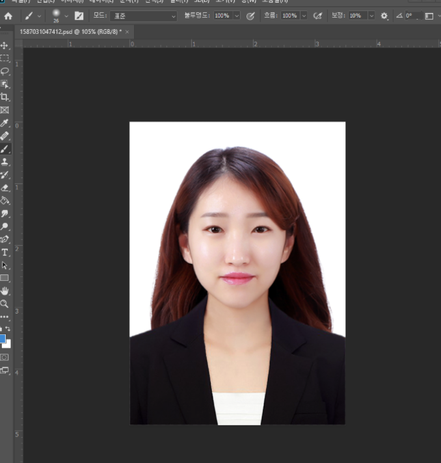Open the white background color swatch
Screen dimensions: 441x463
point(8,345)
